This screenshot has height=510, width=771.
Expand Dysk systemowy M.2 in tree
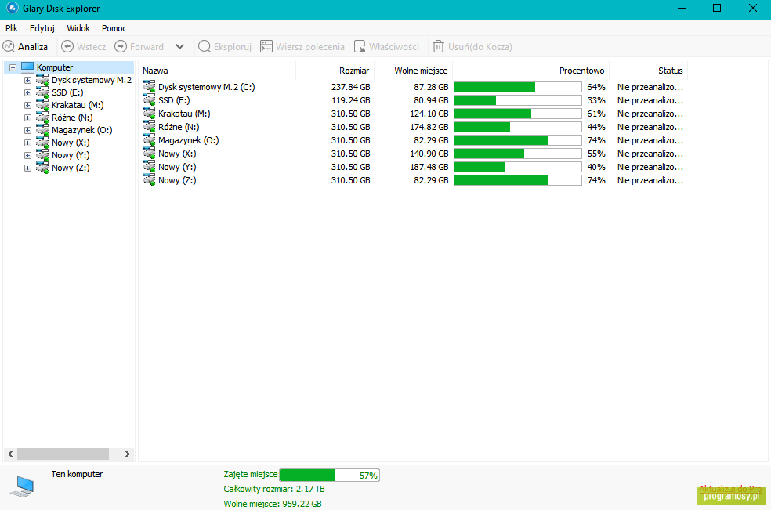(28, 80)
